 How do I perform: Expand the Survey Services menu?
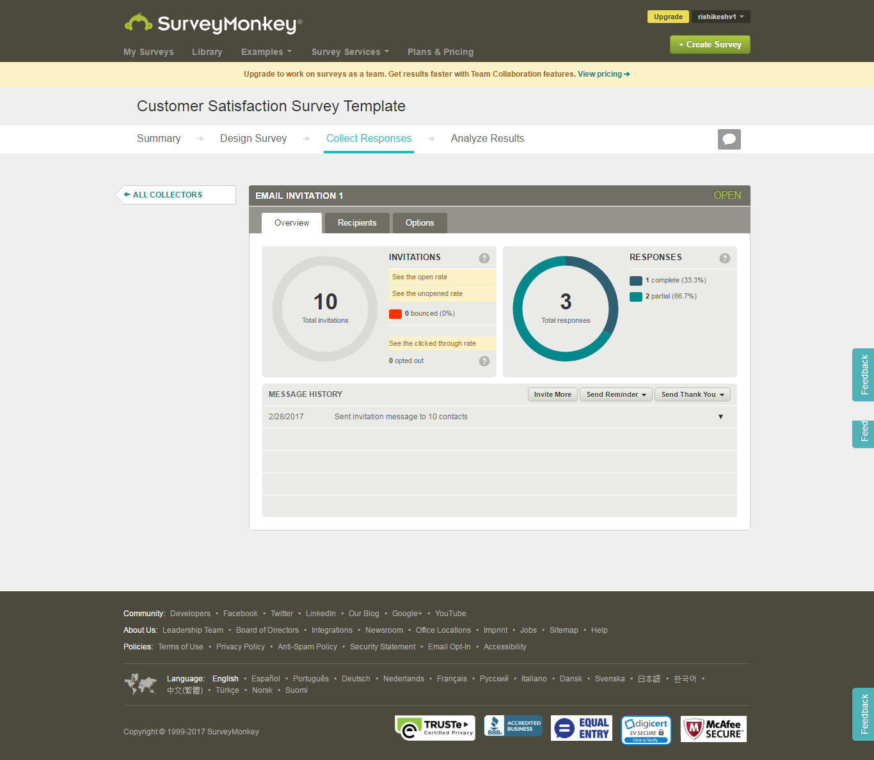(x=350, y=52)
